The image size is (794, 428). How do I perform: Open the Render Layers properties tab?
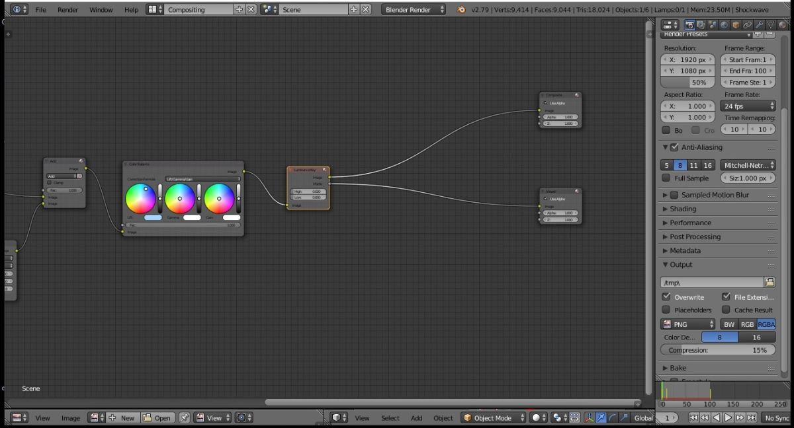(x=702, y=24)
